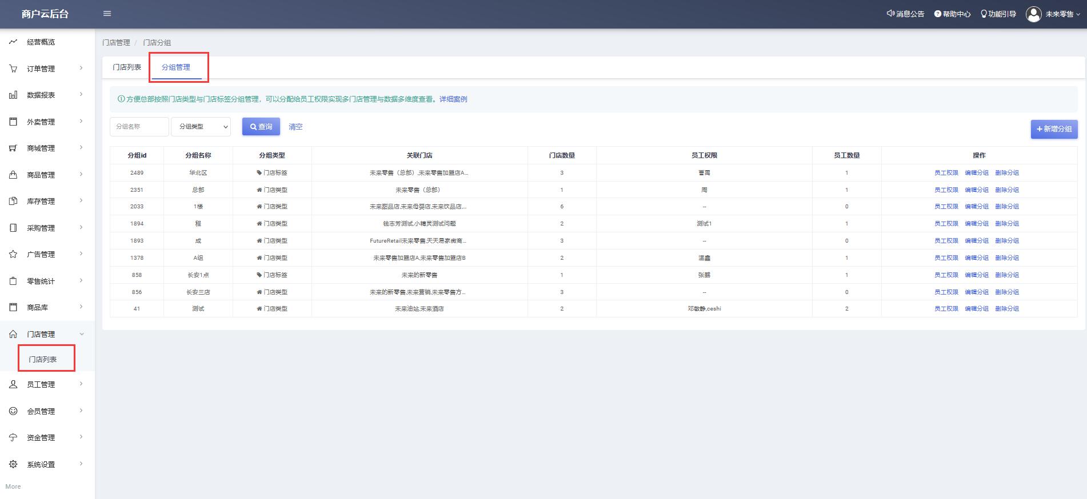This screenshot has width=1087, height=499.
Task: Click the house icon in 总部 row
Action: click(259, 190)
